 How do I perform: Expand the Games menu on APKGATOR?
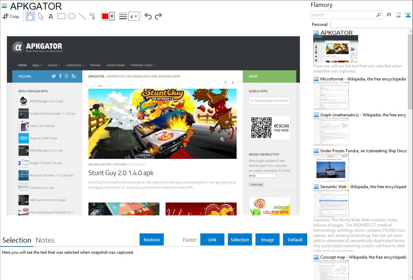tap(54, 65)
